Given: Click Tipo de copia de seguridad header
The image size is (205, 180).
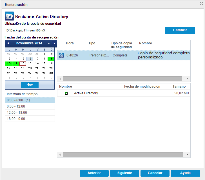Looking at the screenshot, I should (x=121, y=45).
